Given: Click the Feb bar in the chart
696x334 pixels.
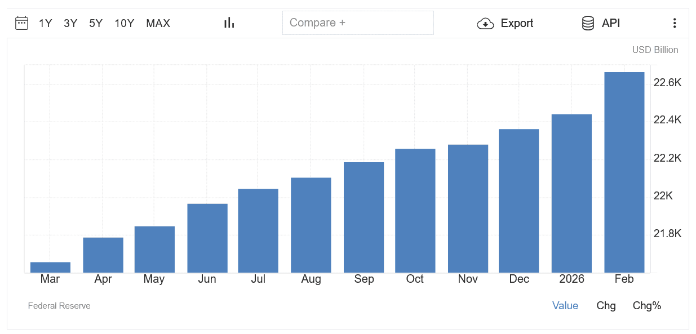Looking at the screenshot, I should coord(624,172).
